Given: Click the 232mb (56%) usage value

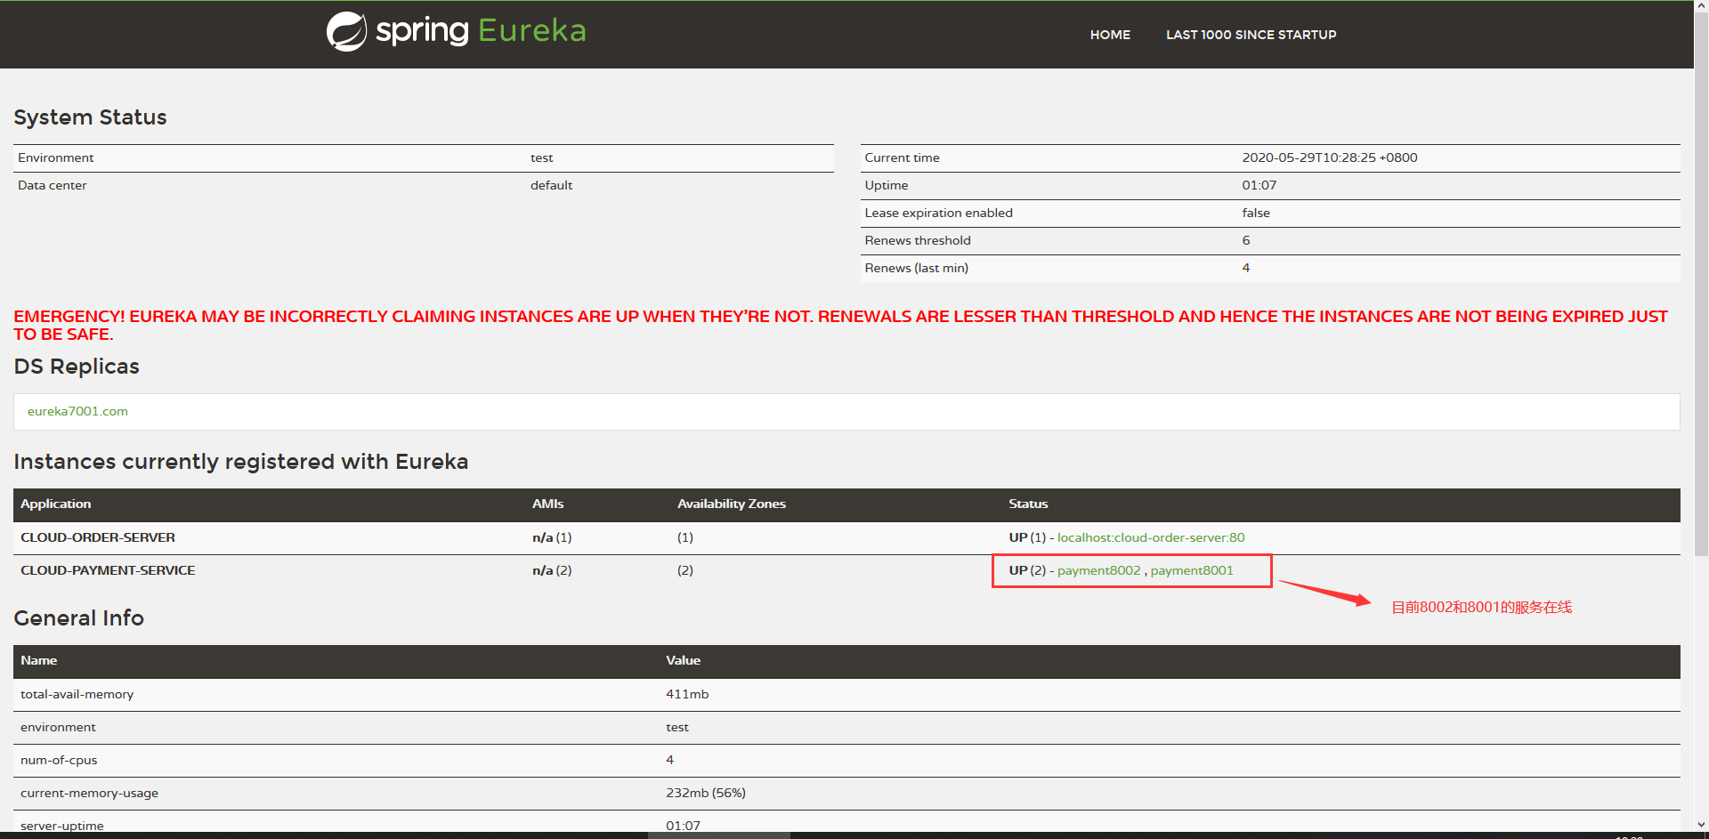Looking at the screenshot, I should (706, 793).
